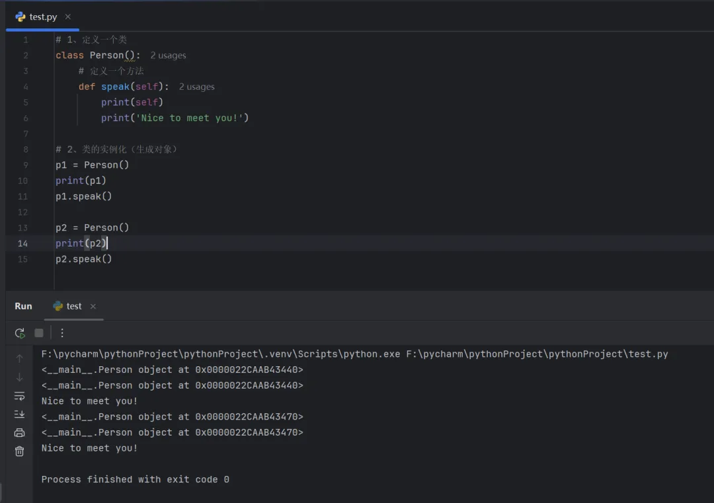The image size is (714, 503).
Task: Switch to the test run tab
Action: pyautogui.click(x=73, y=306)
